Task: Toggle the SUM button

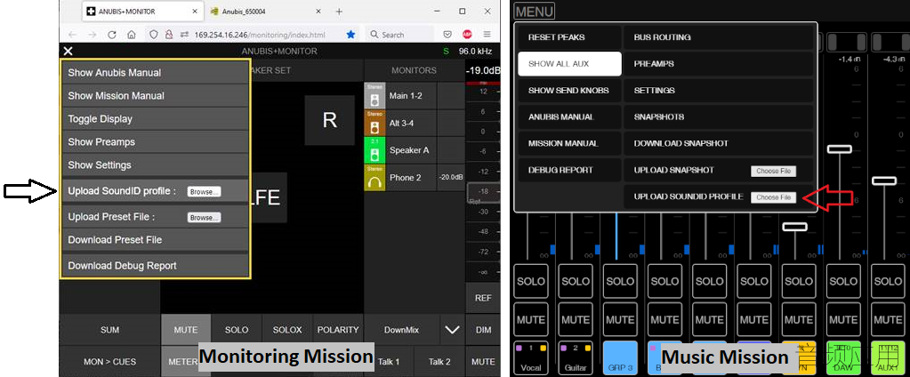Action: tap(109, 330)
